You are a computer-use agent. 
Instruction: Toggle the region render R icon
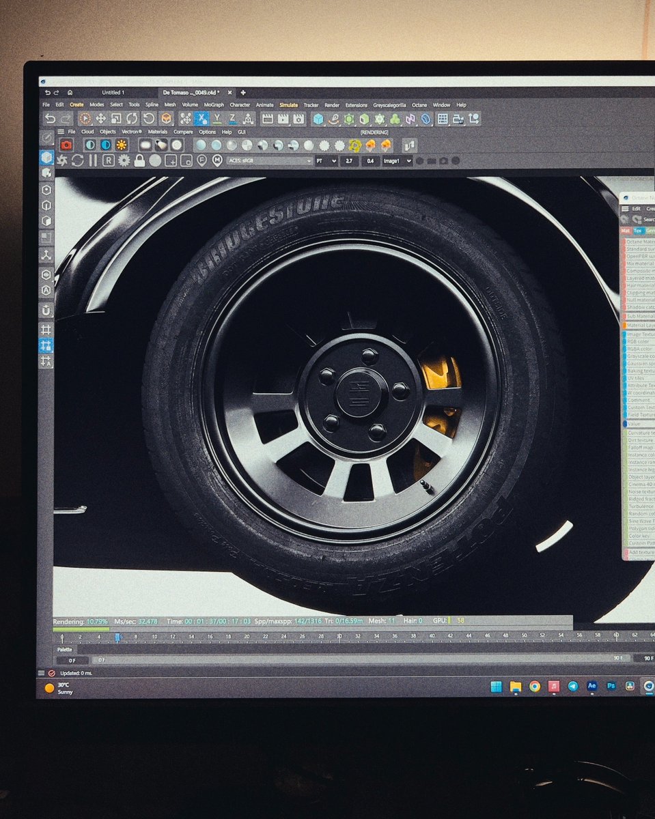[x=108, y=160]
